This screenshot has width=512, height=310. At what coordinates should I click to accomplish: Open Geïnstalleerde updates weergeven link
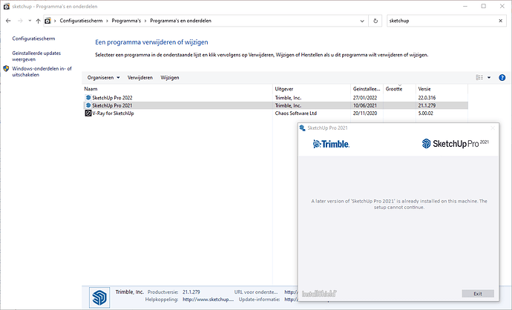(x=36, y=56)
